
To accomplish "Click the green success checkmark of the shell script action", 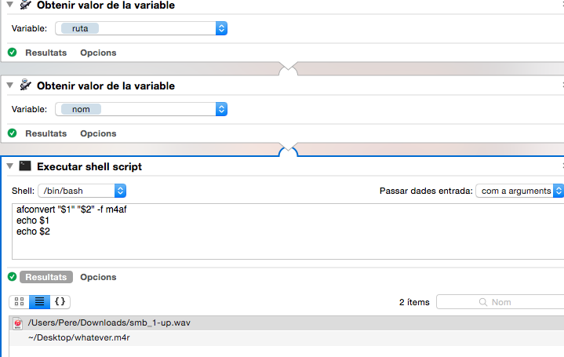I will (x=12, y=277).
